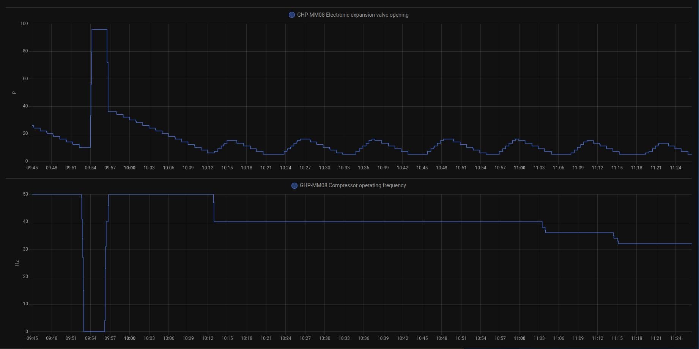The width and height of the screenshot is (699, 349).
Task: Click the 'GHP-MM08 Electronic expansion valve opening' legend text
Action: [353, 15]
